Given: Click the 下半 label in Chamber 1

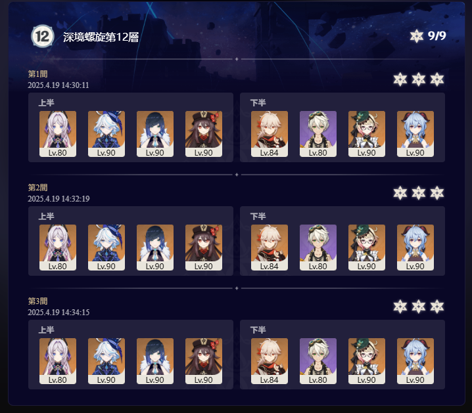Looking at the screenshot, I should [258, 103].
